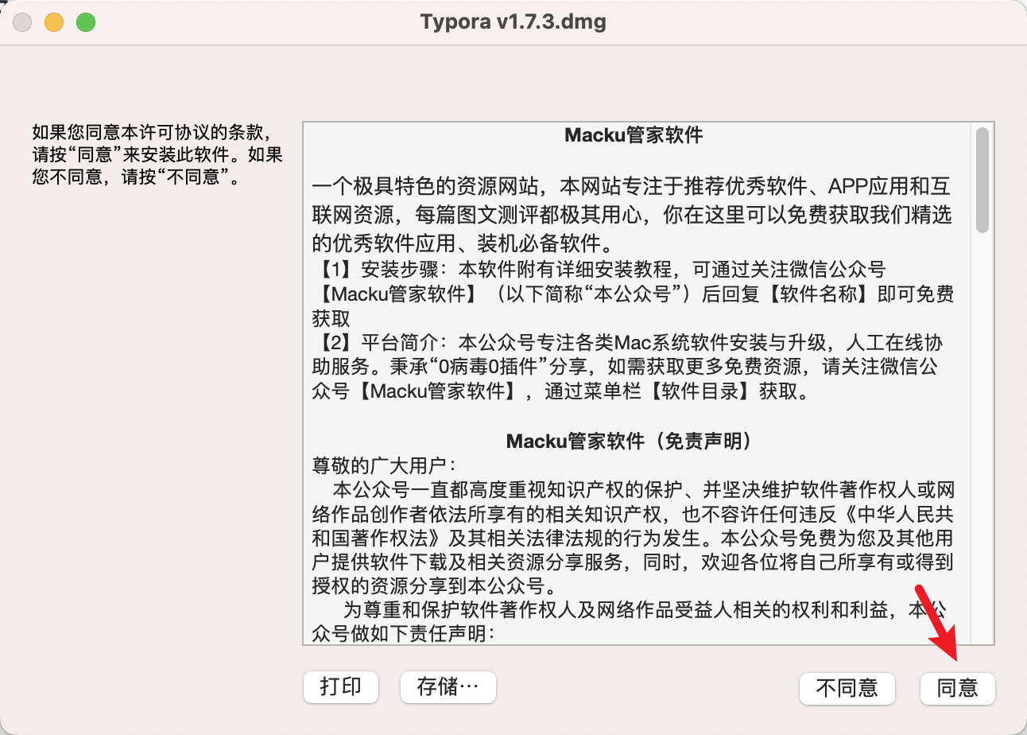Click the license text scrollbar thumb
This screenshot has height=735, width=1027.
[982, 180]
